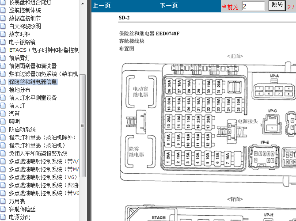The height and width of the screenshot is (221, 296).
Task: Open 前后雾灯 in the topic list
Action: click(x=19, y=58)
